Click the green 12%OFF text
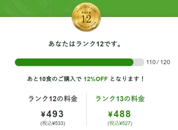Image resolution: width=178 pixels, height=130 pixels. pos(96,79)
